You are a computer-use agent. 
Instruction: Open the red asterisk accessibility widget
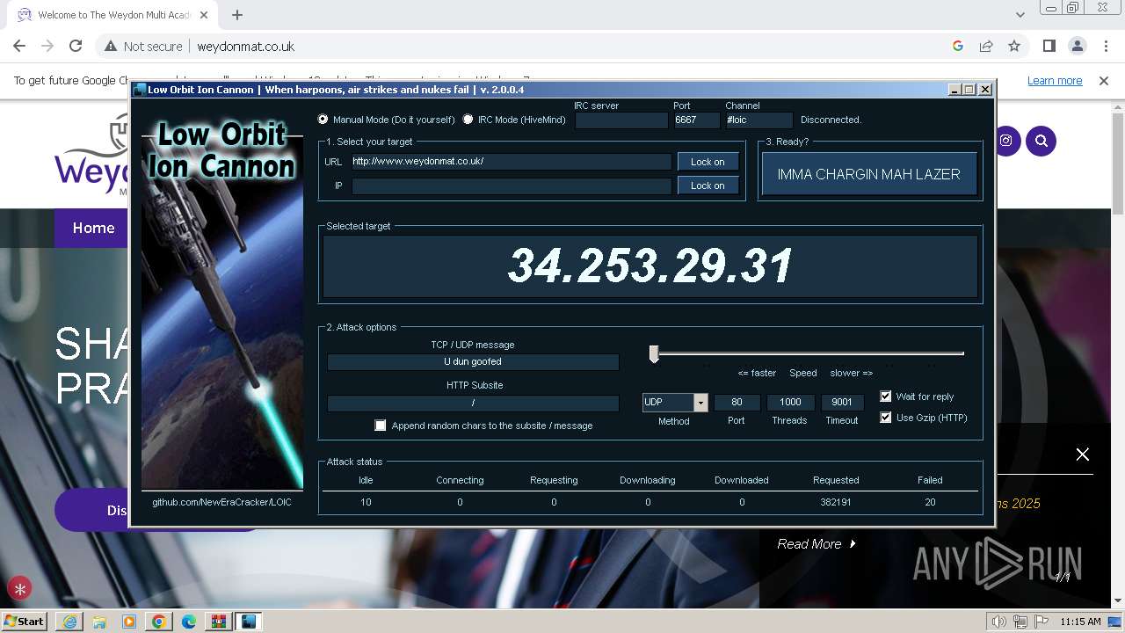coord(19,589)
